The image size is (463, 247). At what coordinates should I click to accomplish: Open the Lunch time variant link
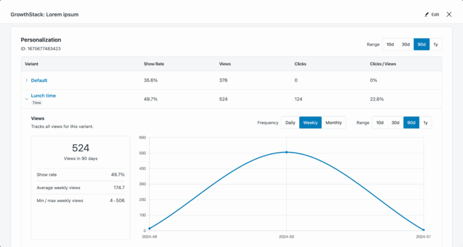(x=43, y=95)
